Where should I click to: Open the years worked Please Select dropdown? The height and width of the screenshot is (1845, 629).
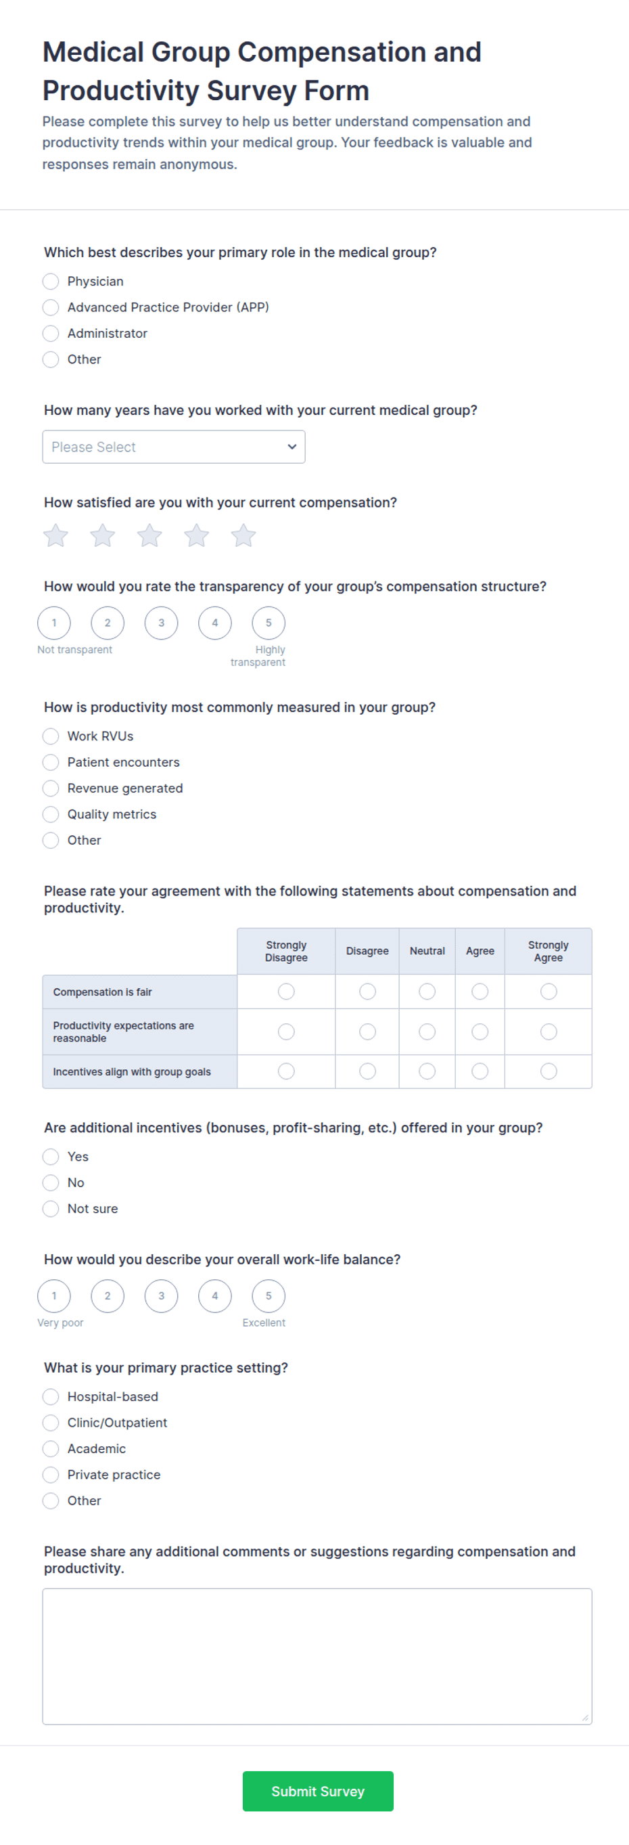174,446
